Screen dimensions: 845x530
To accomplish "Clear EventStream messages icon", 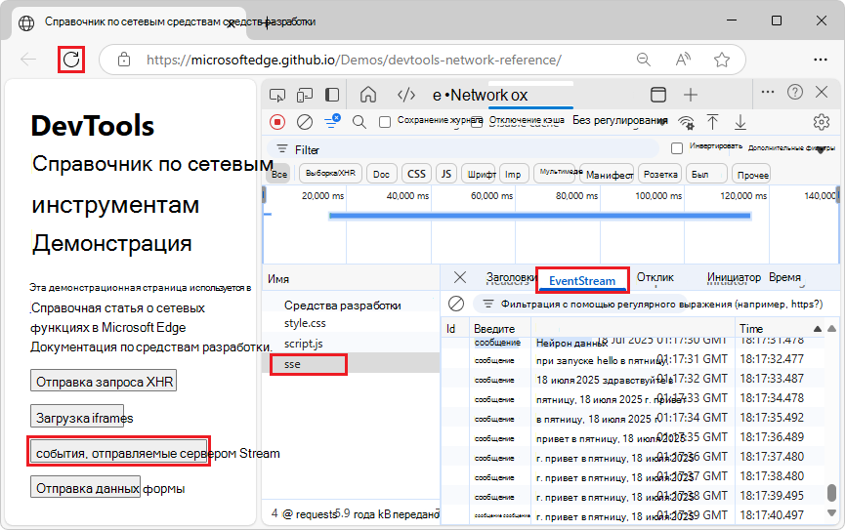I will (456, 304).
